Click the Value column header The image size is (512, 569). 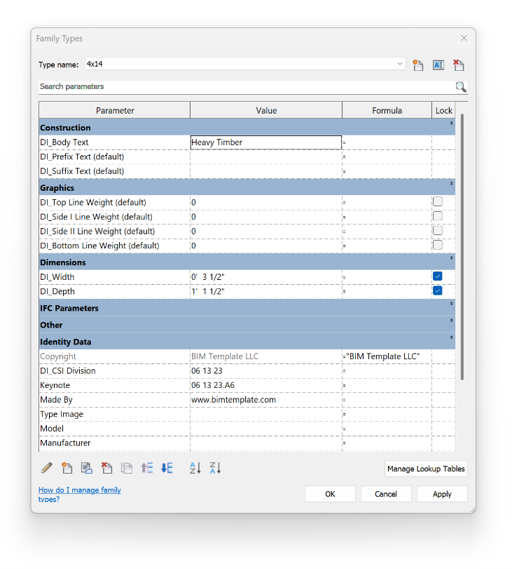(266, 110)
